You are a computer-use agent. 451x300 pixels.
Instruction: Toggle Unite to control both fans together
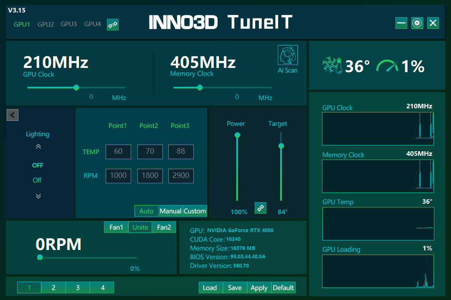tap(140, 227)
